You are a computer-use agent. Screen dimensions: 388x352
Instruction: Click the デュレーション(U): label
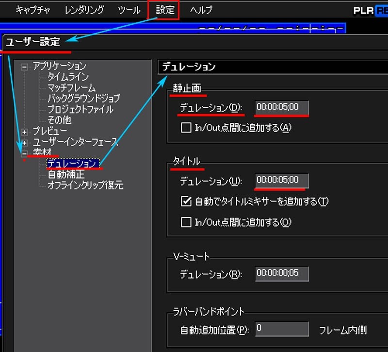211,181
